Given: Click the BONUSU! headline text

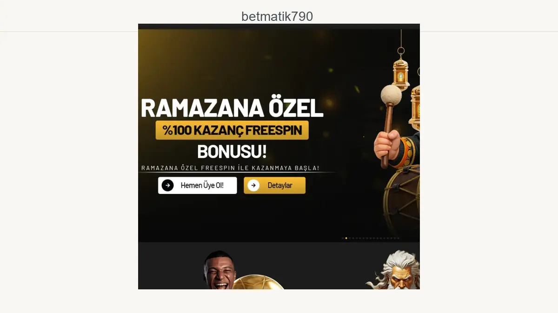Looking at the screenshot, I should pyautogui.click(x=232, y=152).
